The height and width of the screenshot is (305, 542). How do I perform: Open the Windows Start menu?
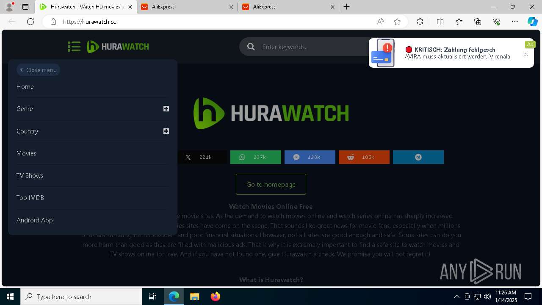(x=10, y=297)
